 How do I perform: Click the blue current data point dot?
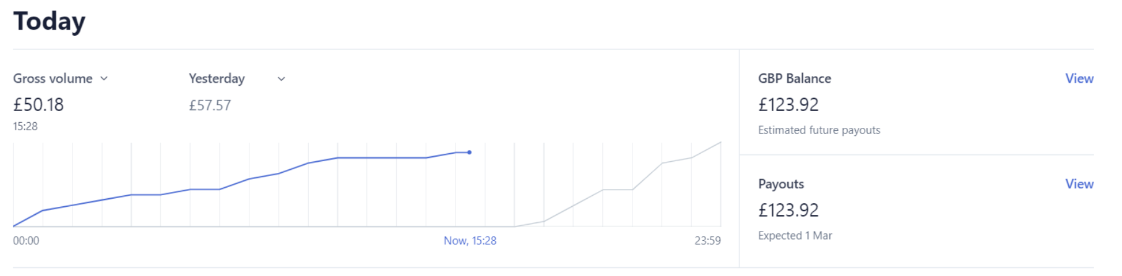pyautogui.click(x=470, y=153)
